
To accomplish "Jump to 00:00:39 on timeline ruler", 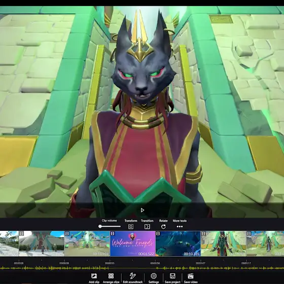I will pos(64,263).
